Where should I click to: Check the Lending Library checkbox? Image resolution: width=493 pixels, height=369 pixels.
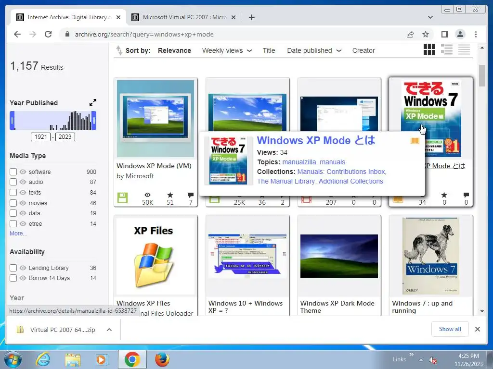(13, 268)
